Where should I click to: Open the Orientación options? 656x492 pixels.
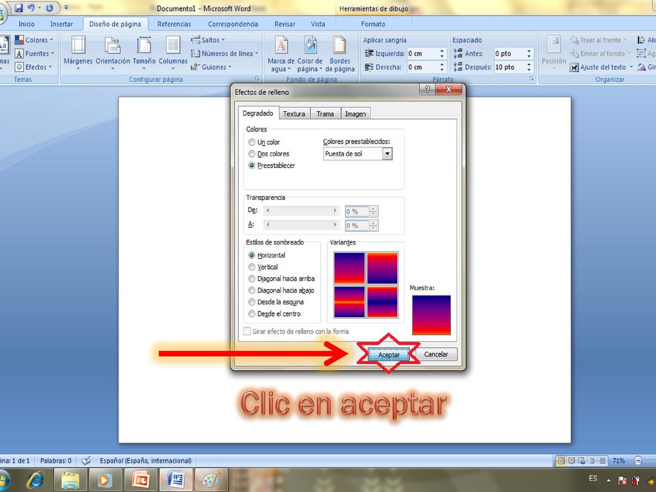[113, 53]
